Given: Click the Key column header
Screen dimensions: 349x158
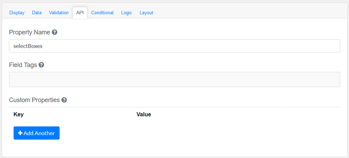Looking at the screenshot, I should tap(18, 114).
